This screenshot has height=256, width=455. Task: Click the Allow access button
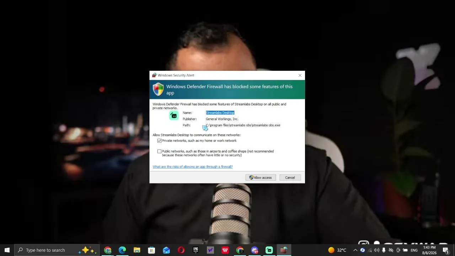[261, 178]
